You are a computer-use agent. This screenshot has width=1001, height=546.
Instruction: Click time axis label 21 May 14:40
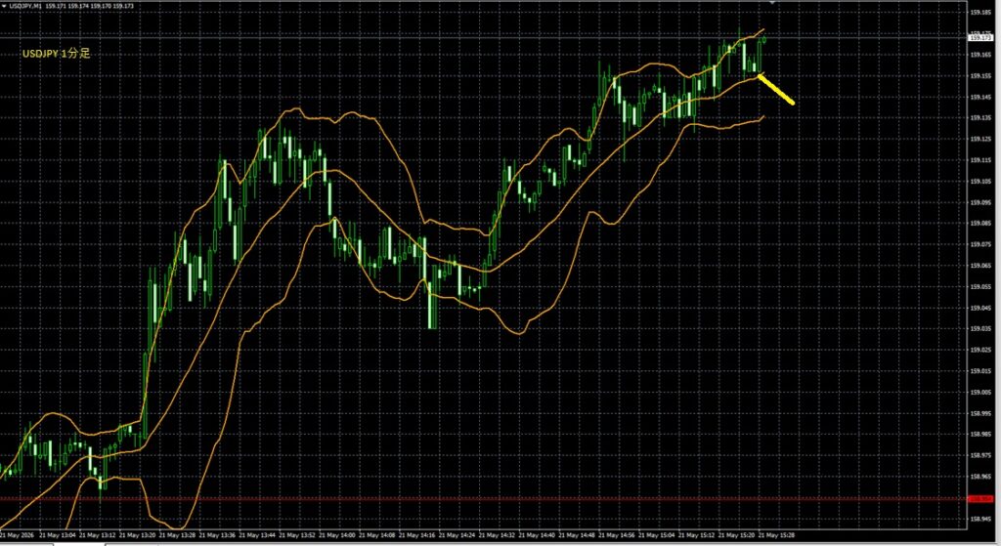537,535
